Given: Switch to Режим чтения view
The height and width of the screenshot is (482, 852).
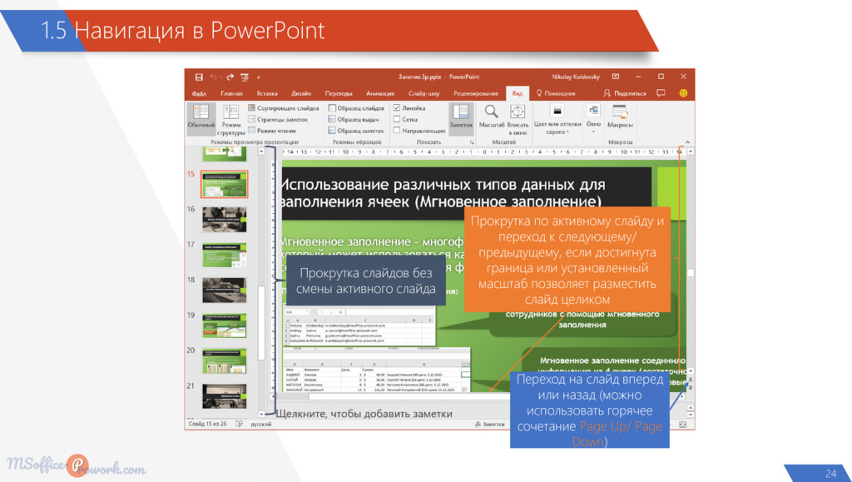Looking at the screenshot, I should [x=272, y=131].
